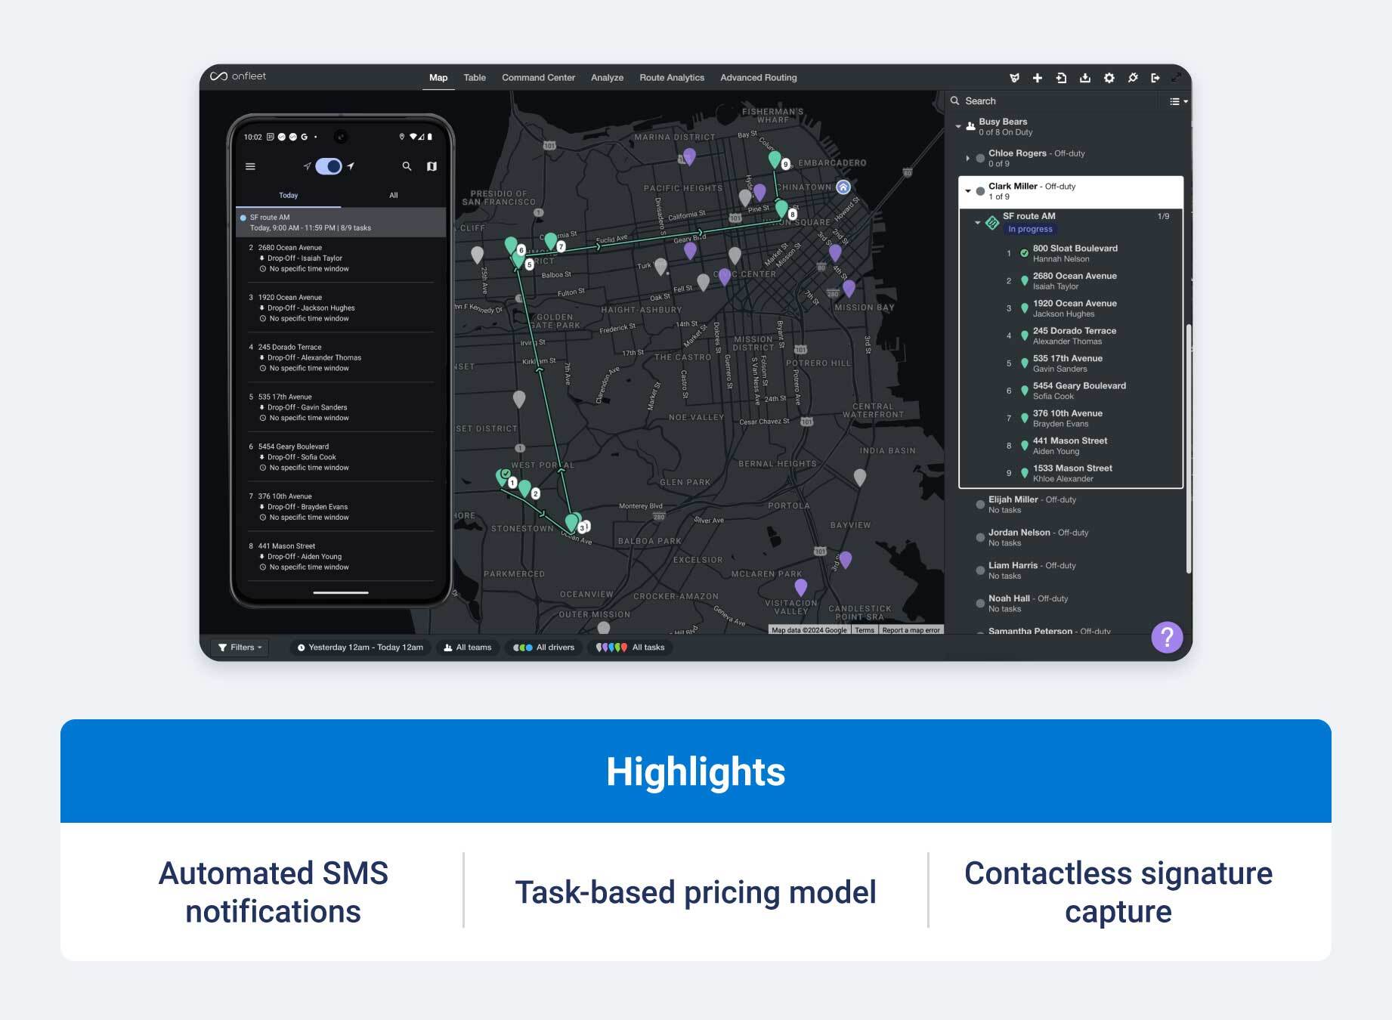Open the map view icon in the phone app
1392x1020 pixels.
(432, 166)
